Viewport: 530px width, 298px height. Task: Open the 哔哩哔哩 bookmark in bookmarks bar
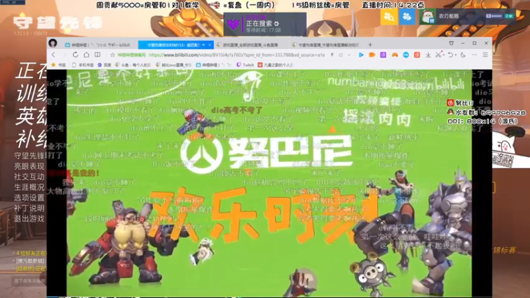(x=214, y=65)
